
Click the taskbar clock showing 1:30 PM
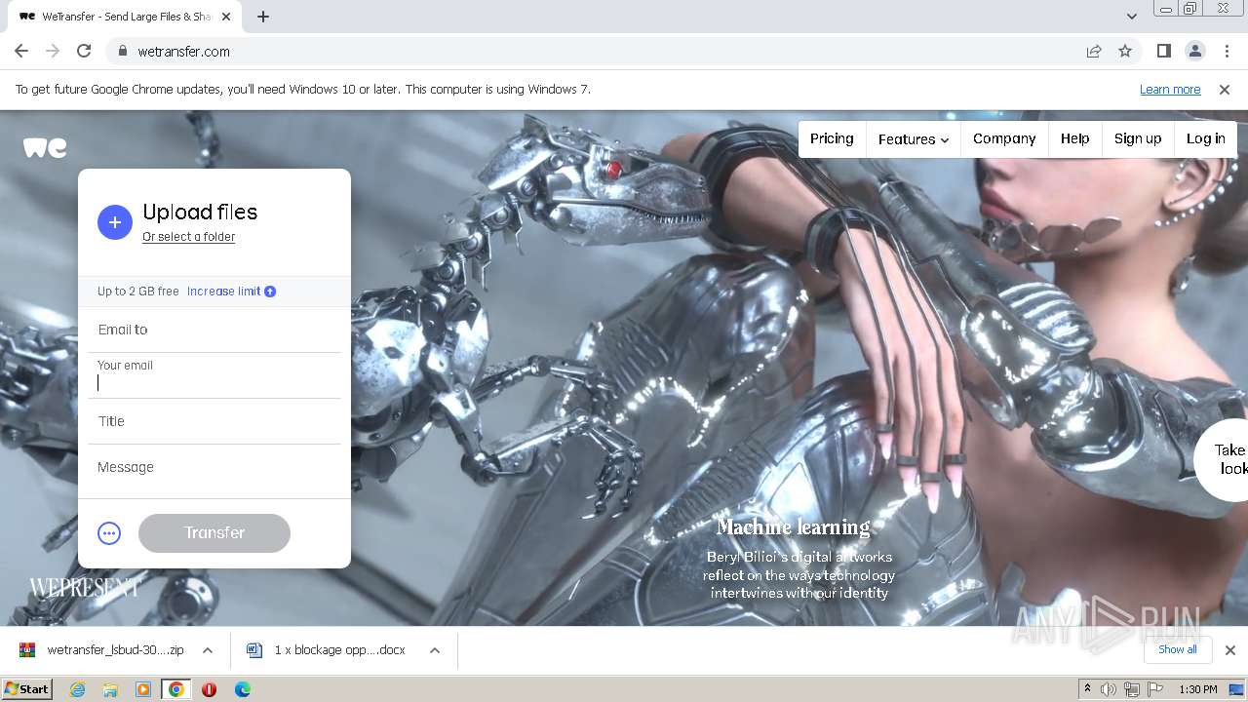click(1198, 689)
